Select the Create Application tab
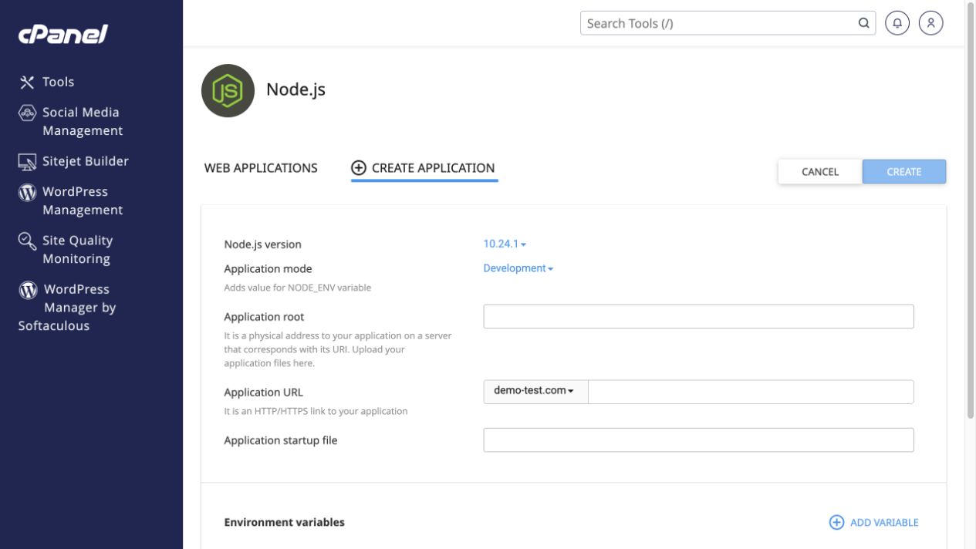 pos(424,168)
